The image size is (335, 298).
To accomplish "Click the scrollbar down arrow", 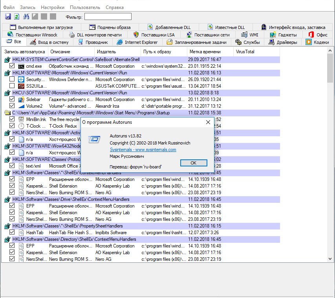I will [330, 259].
